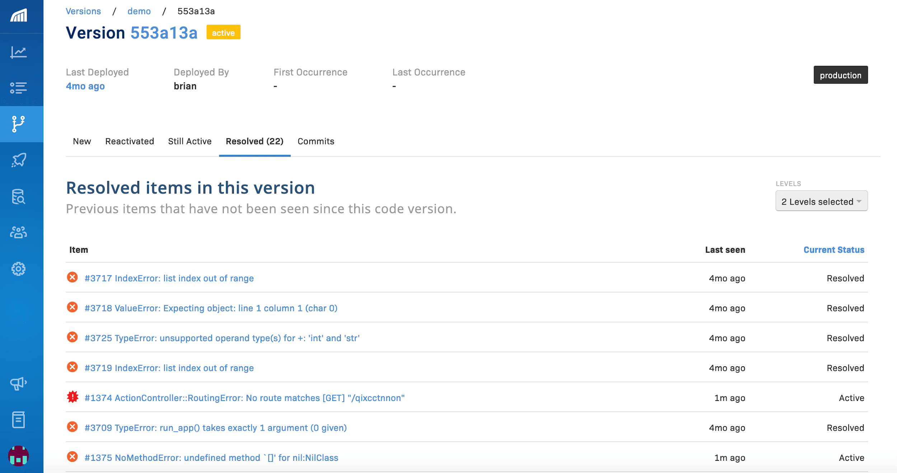Open #1374 ActionController RoutingError item
This screenshot has width=897, height=473.
click(244, 398)
